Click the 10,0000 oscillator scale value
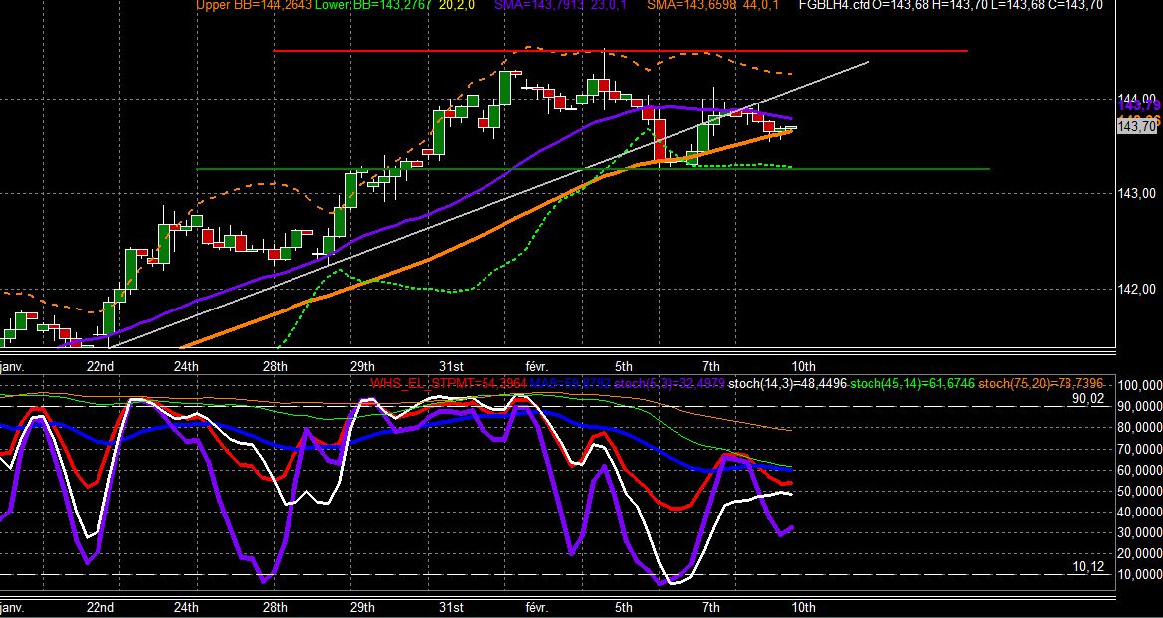The height and width of the screenshot is (618, 1163). click(1139, 575)
